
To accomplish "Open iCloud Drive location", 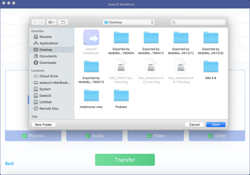I will pyautogui.click(x=52, y=76).
